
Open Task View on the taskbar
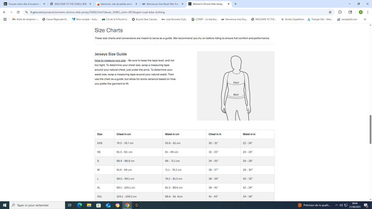(x=70, y=205)
